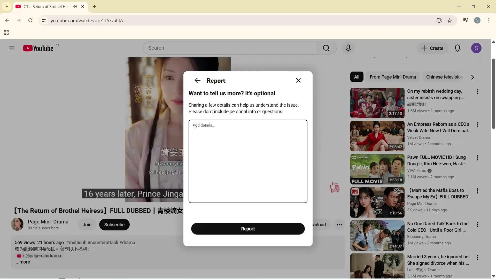Bookmark this page with the star icon
This screenshot has width=496, height=279.
(x=450, y=20)
